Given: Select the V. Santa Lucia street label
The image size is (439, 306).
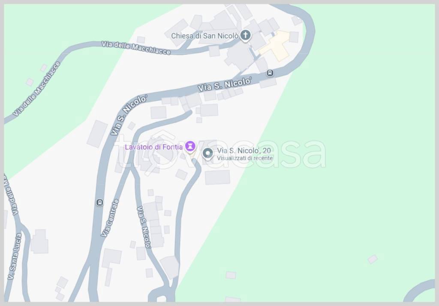Looking at the screenshot, I should 15,256.
